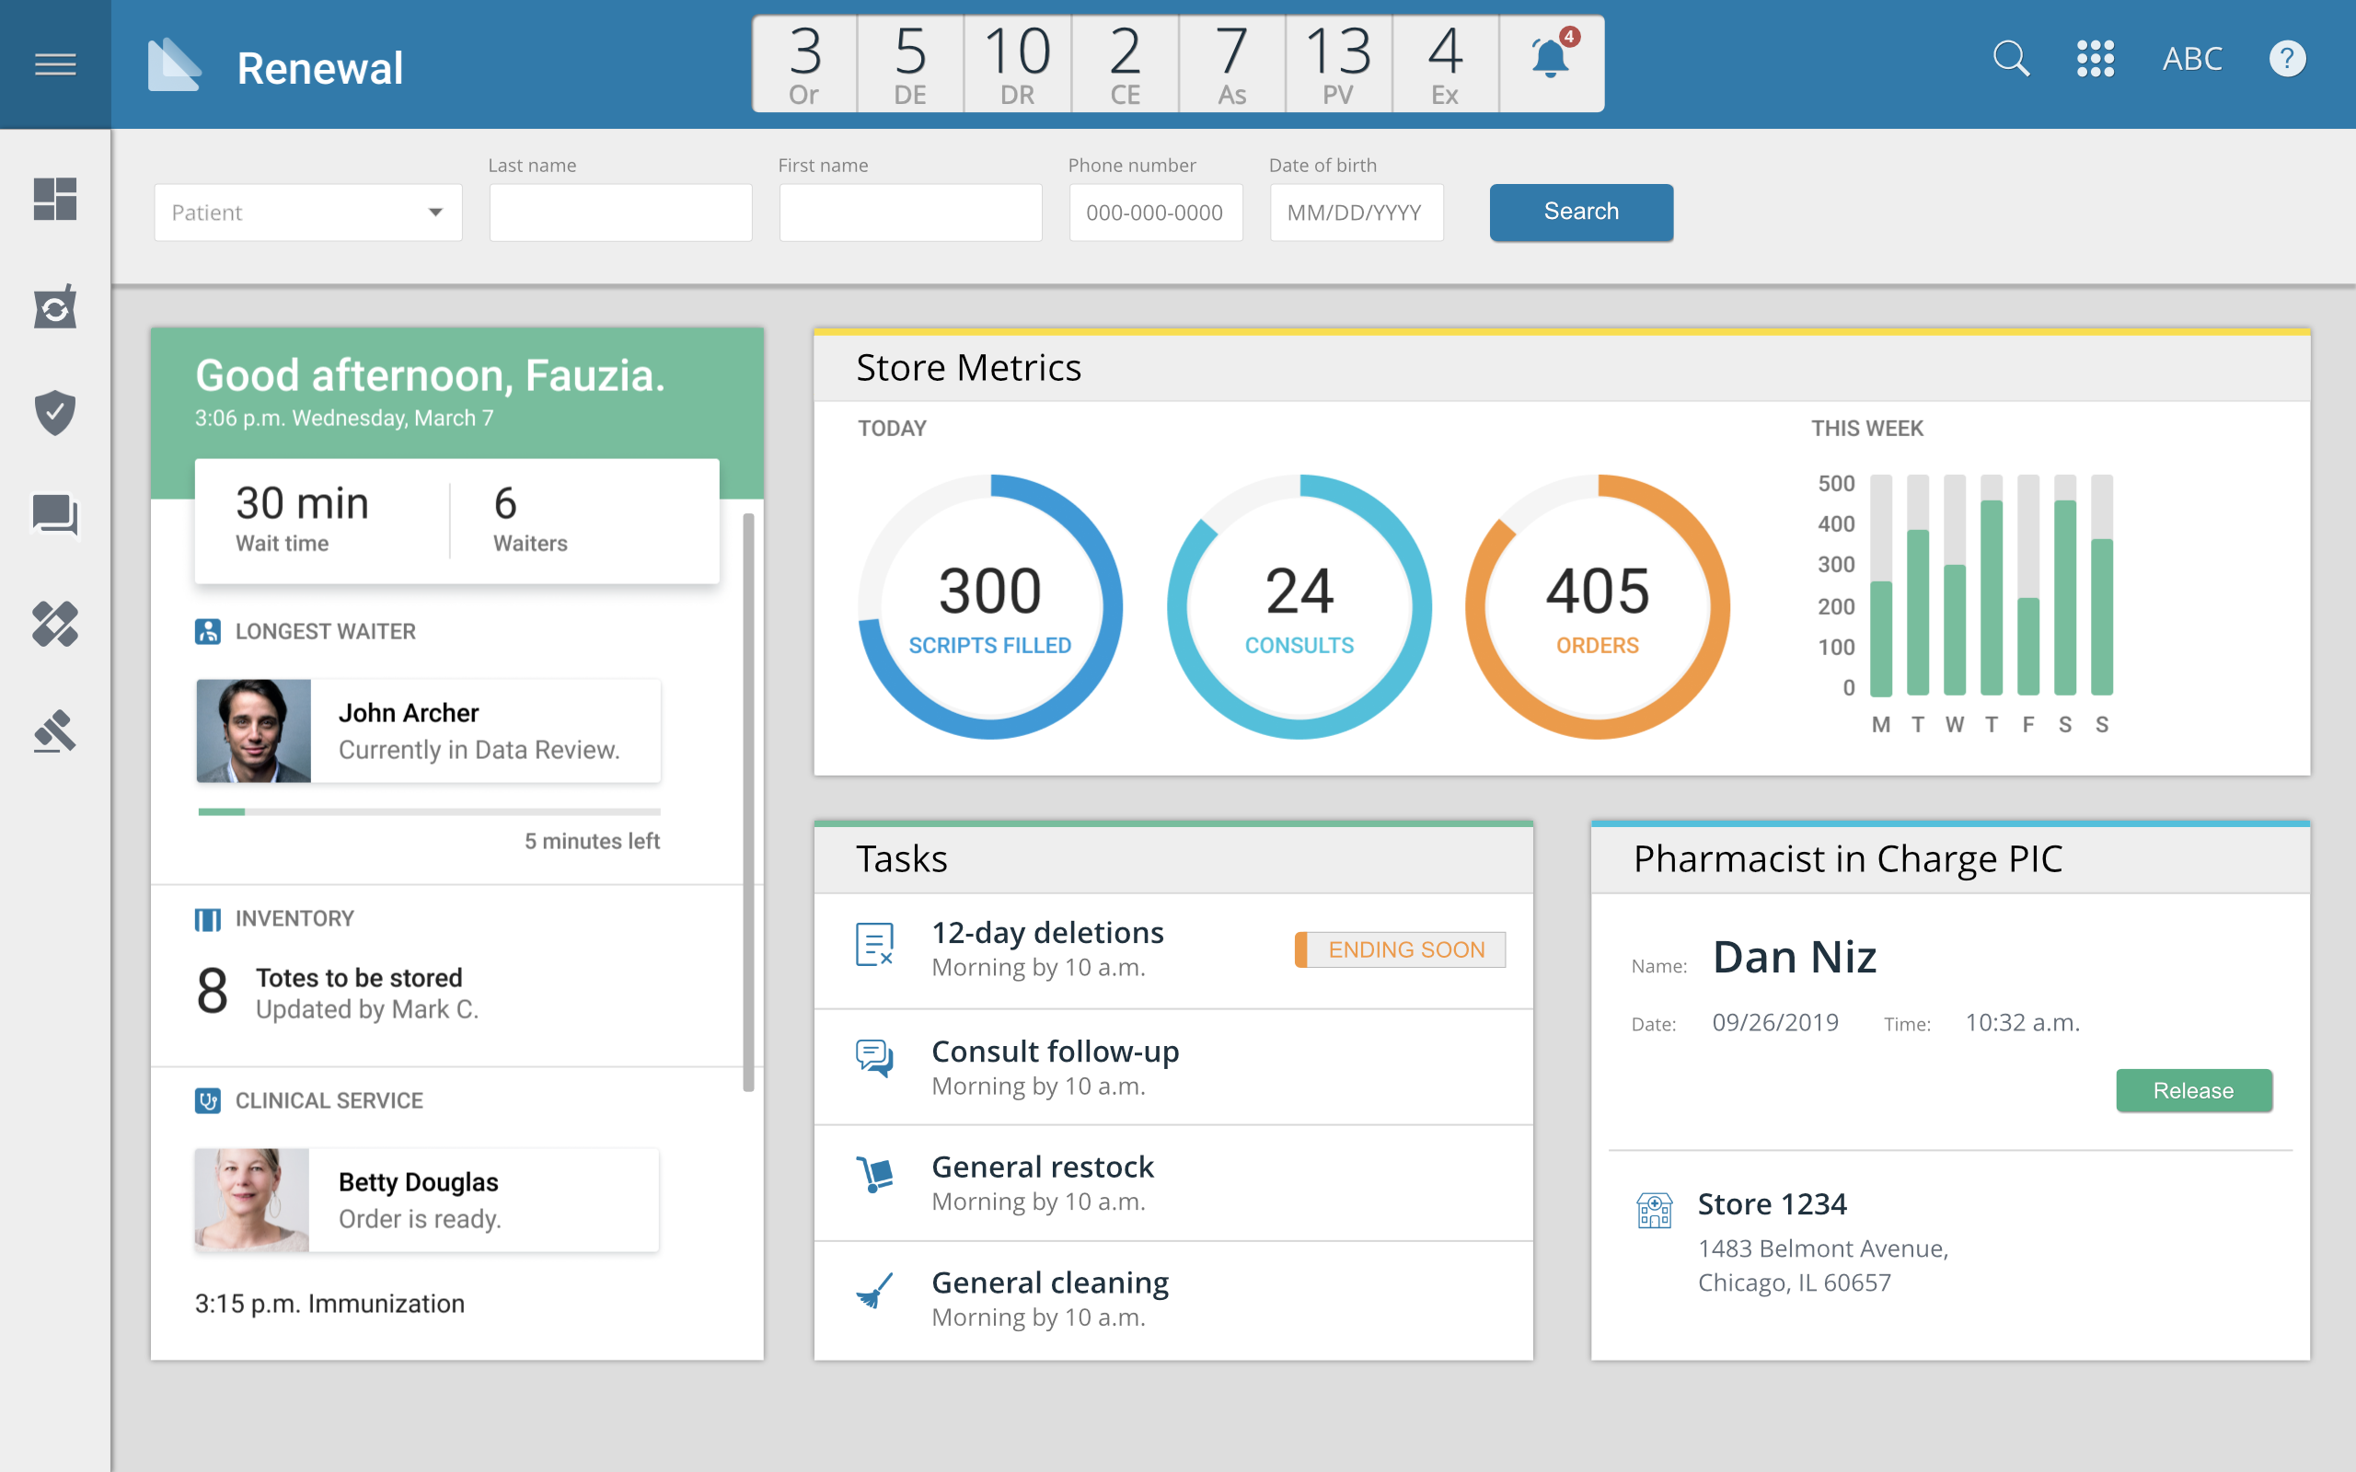Click the help question mark icon
This screenshot has width=2356, height=1472.
[2286, 60]
